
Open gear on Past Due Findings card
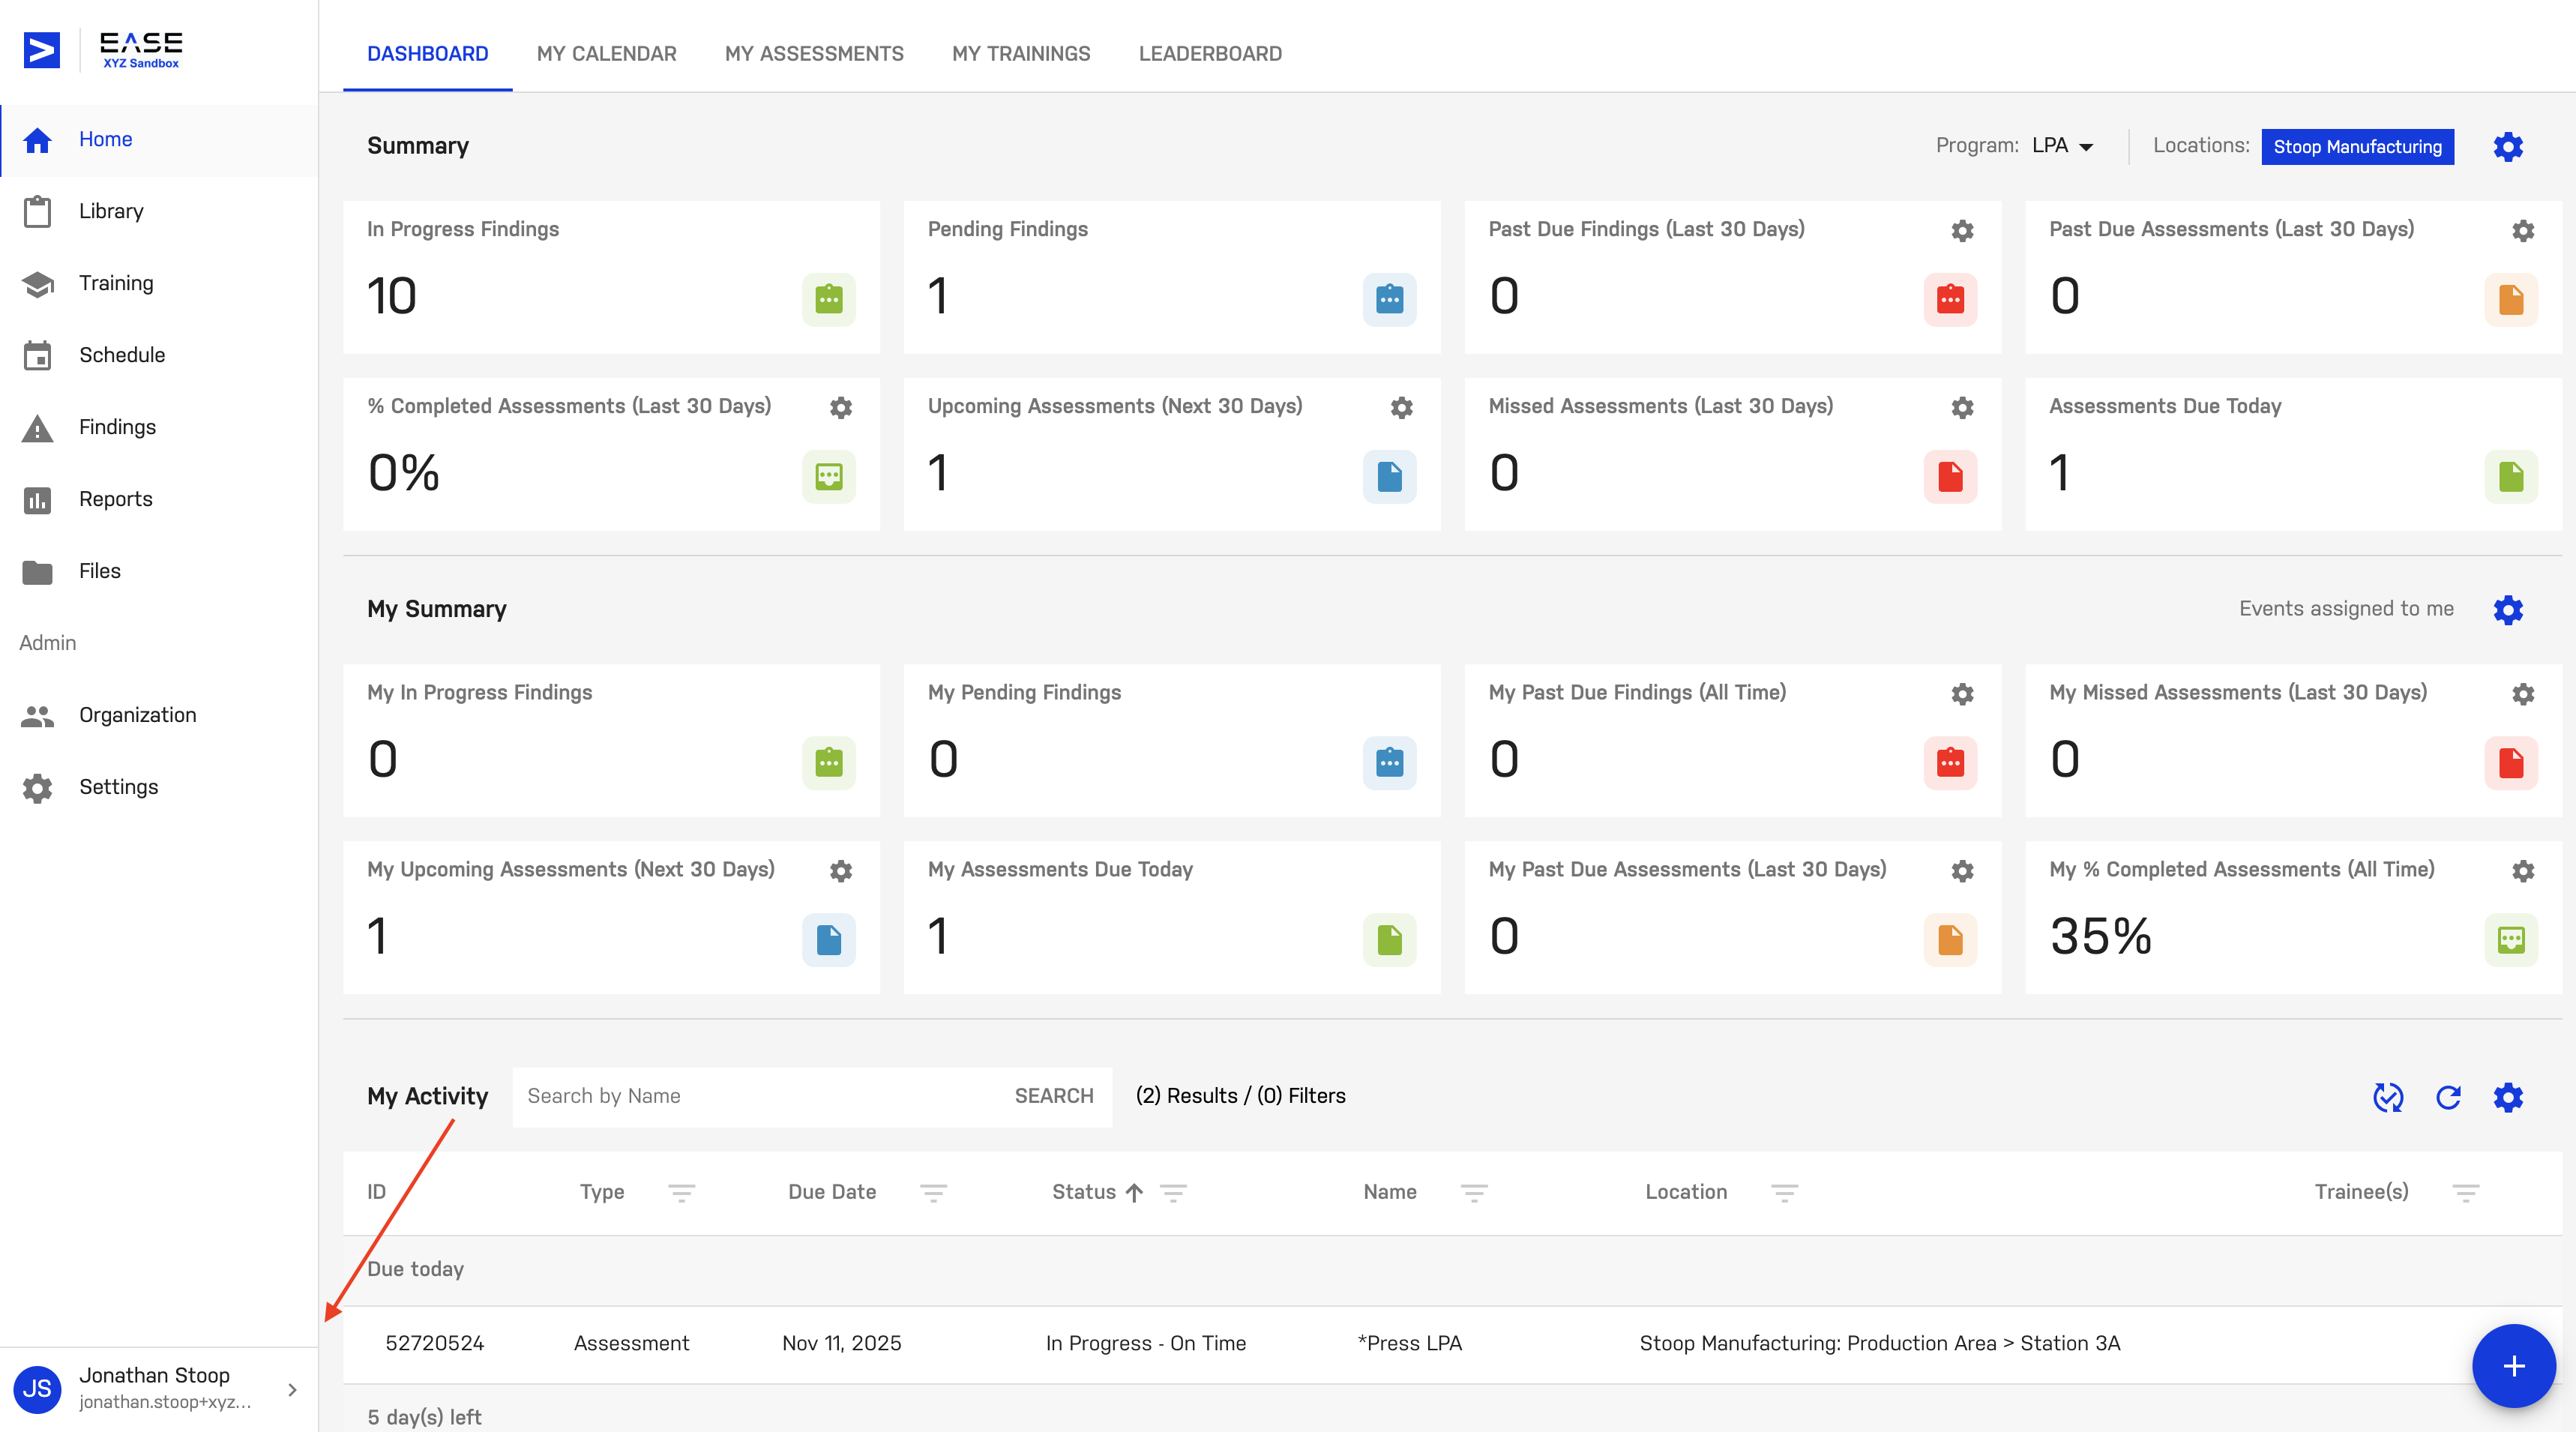tap(1963, 231)
